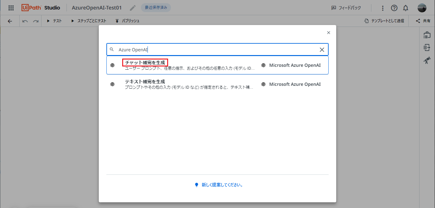Image resolution: width=435 pixels, height=208 pixels.
Task: Go back with the left arrow
Action: click(10, 21)
